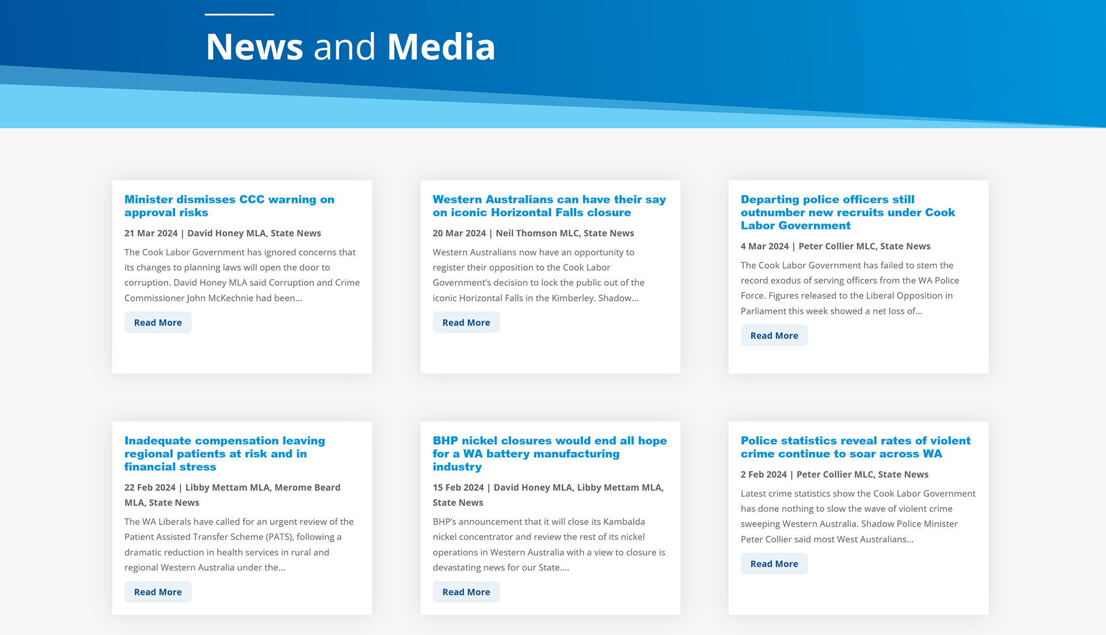
Task: Click Read More under BHP nickel article
Action: click(x=466, y=592)
